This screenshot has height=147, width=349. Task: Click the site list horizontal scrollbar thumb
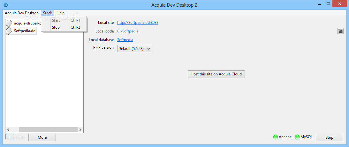(x=48, y=130)
